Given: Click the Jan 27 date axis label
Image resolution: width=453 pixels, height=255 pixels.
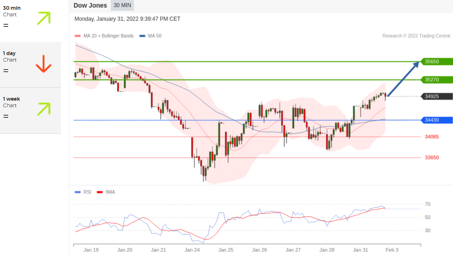Looking at the screenshot, I should [293, 250].
